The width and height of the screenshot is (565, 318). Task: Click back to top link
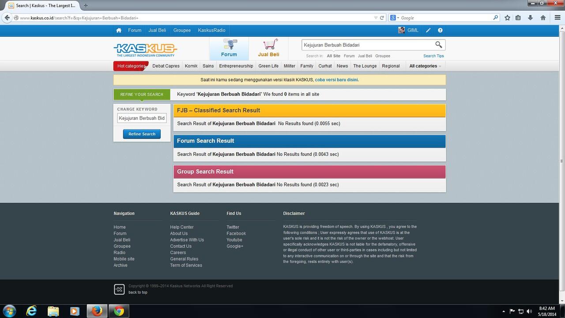click(138, 292)
